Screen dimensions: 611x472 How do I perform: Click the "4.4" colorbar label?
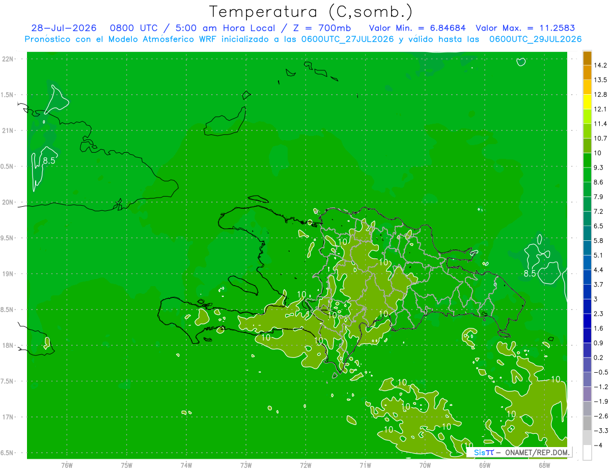[599, 270]
